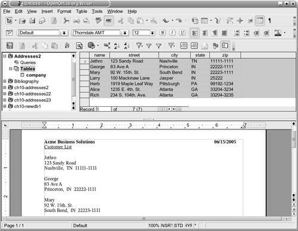This screenshot has width=298, height=231.
Task: Save the document with the Save icon
Action: (x=32, y=21)
